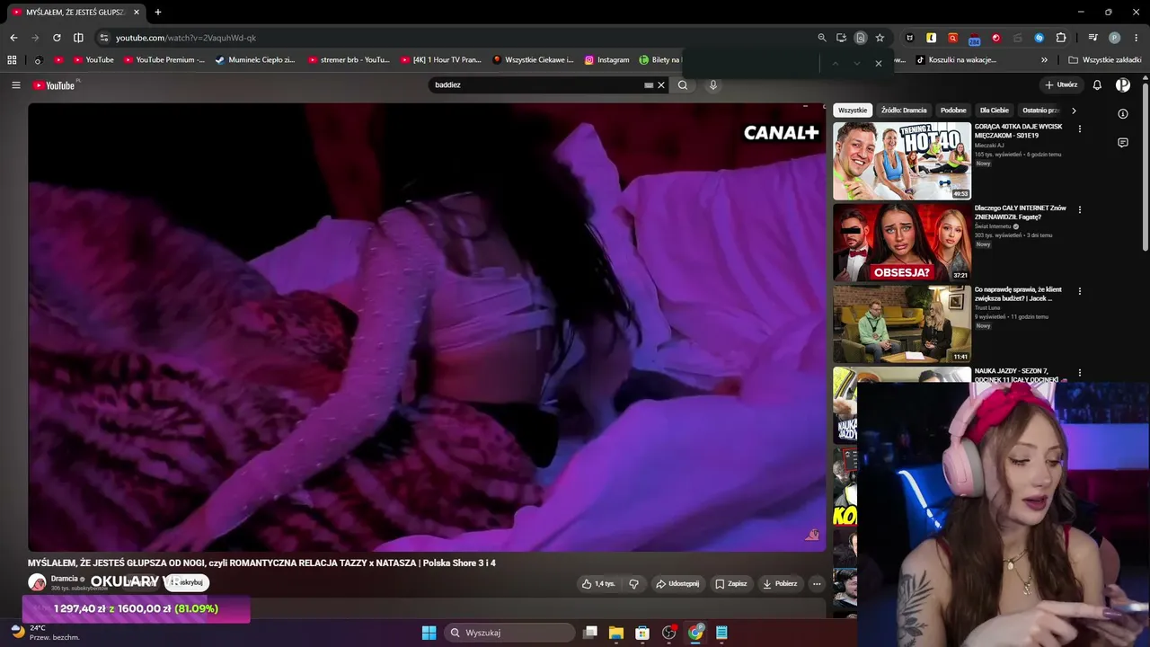Select the Źródło: Dramcia filter chip
The height and width of the screenshot is (647, 1150).
pyautogui.click(x=904, y=111)
